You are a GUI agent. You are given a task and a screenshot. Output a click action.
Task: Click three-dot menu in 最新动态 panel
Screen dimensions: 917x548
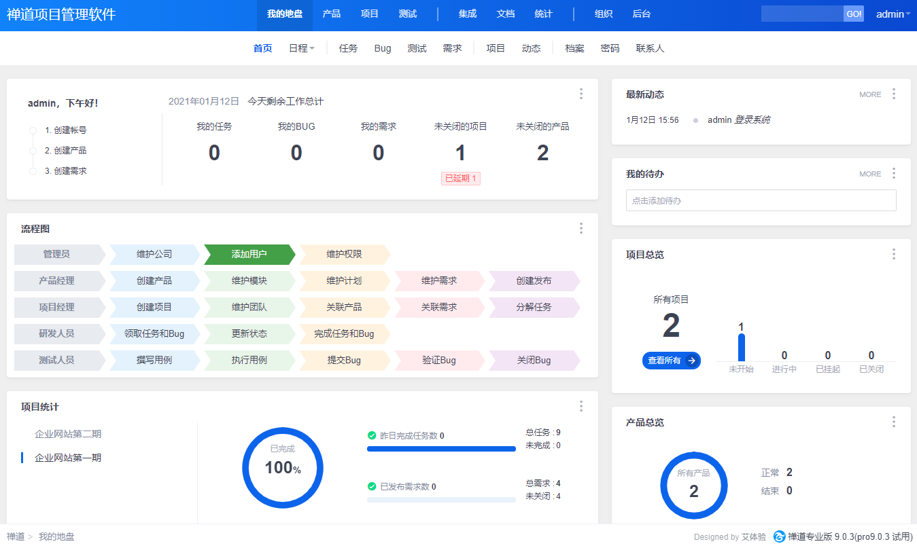pos(893,94)
